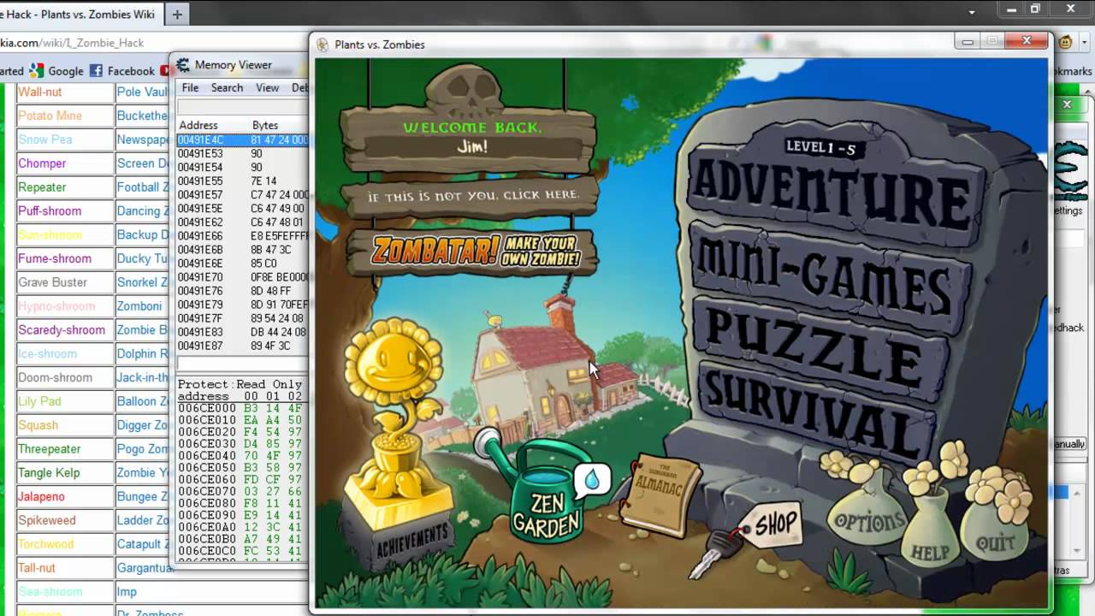Click the Cheat Engine icon in Memory Viewer title
Image resolution: width=1095 pixels, height=616 pixels.
click(183, 65)
